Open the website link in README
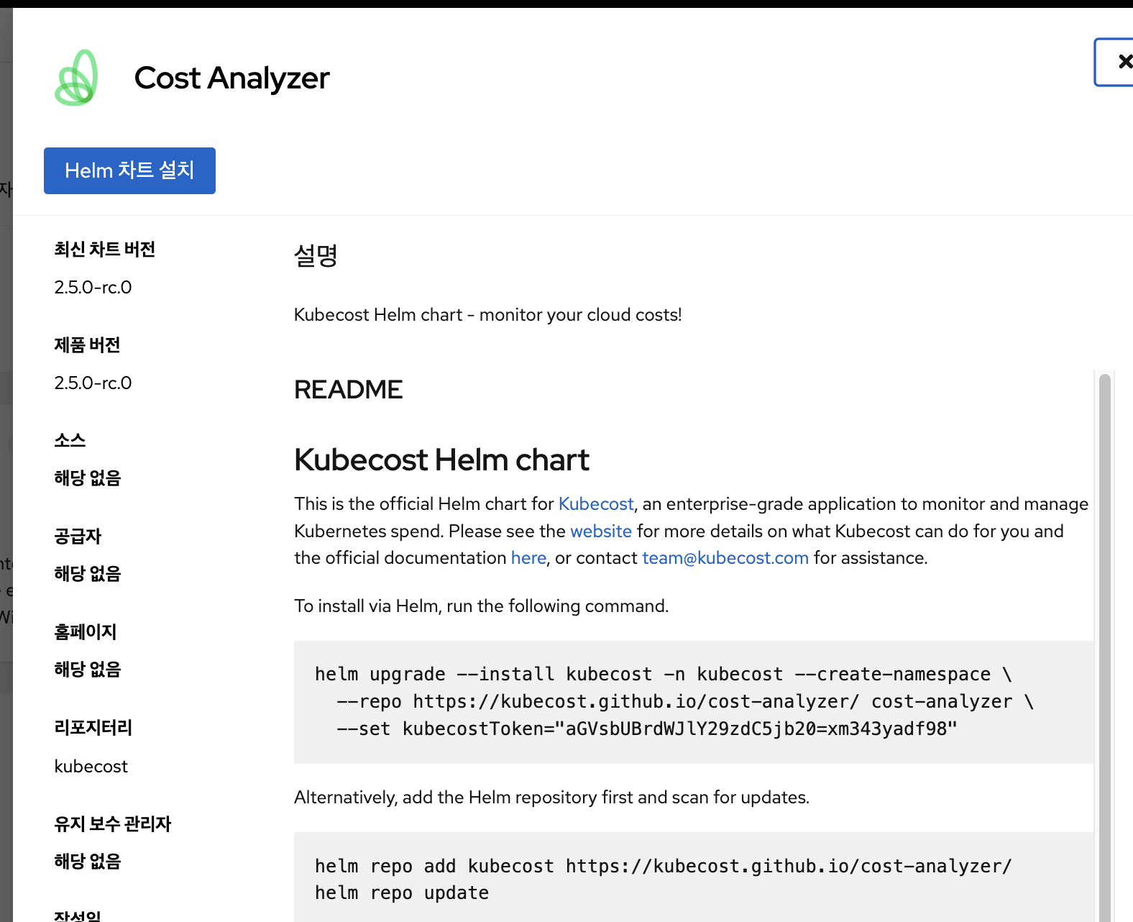 tap(601, 531)
